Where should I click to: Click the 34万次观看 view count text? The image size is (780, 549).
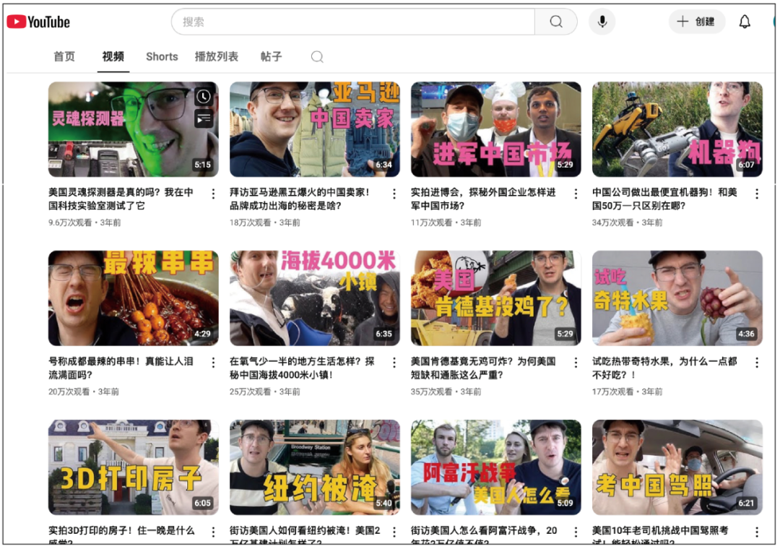click(612, 222)
